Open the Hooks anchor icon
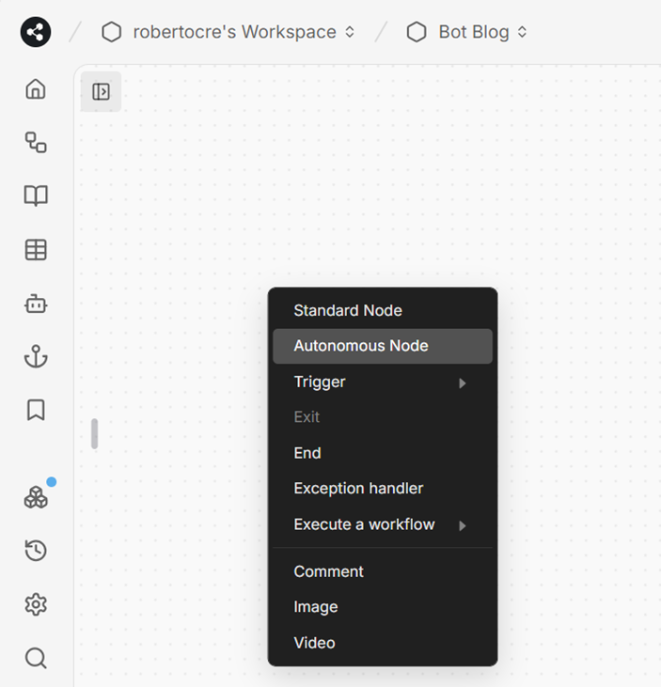This screenshot has height=687, width=661. tap(36, 356)
